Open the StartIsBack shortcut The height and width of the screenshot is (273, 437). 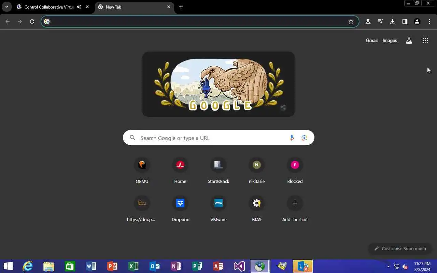218,171
